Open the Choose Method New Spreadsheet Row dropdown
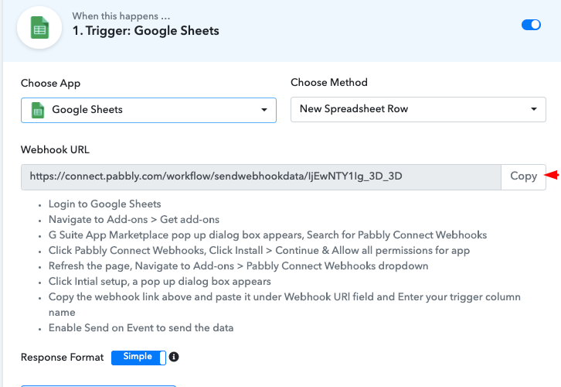 (x=418, y=109)
